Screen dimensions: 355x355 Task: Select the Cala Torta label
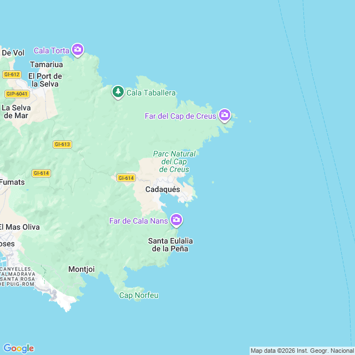[x=52, y=50]
